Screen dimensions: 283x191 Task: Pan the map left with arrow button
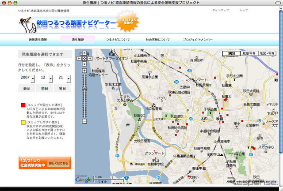point(79,59)
